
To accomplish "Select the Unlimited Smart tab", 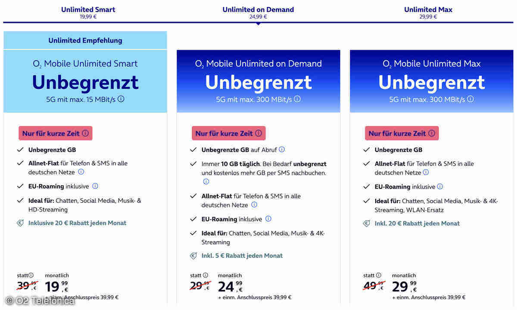I will [x=88, y=12].
